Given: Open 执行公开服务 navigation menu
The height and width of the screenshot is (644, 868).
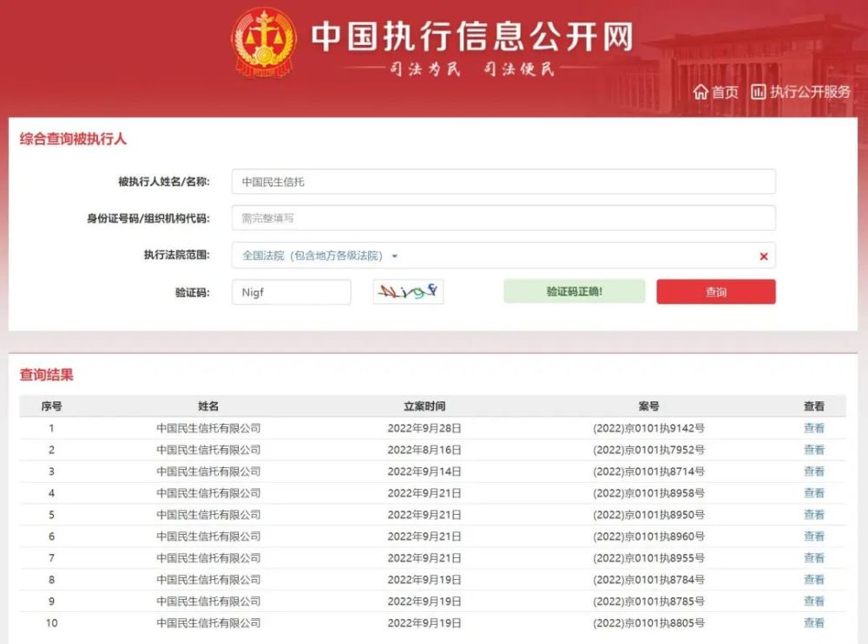Looking at the screenshot, I should (810, 92).
